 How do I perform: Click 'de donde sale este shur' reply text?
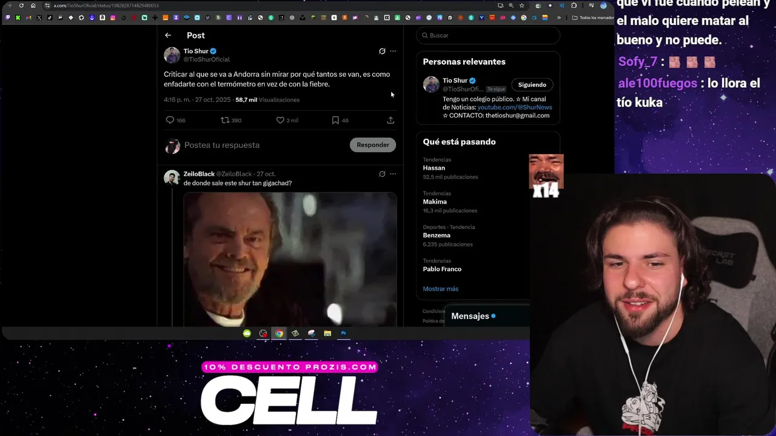pos(238,183)
